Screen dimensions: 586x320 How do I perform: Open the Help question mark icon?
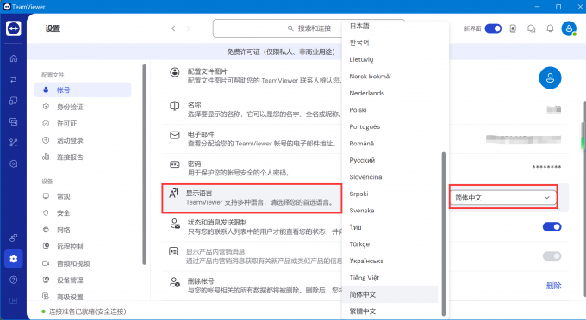click(x=14, y=280)
